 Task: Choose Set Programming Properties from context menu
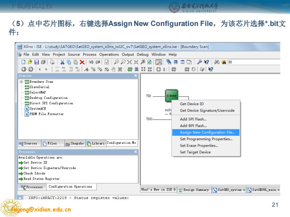[x=206, y=139]
